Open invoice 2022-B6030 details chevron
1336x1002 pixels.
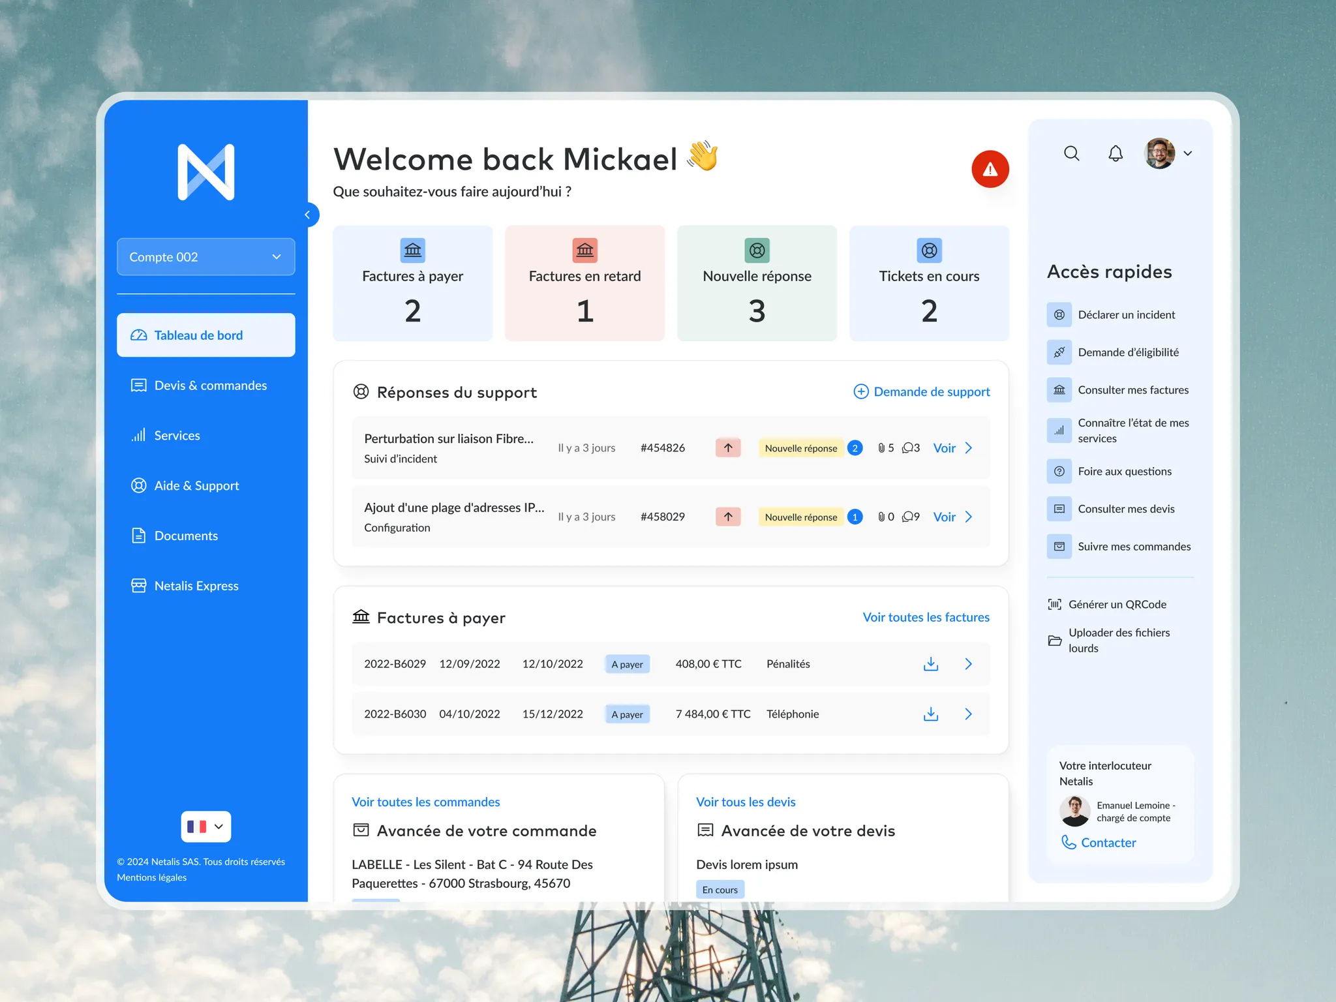click(x=969, y=714)
